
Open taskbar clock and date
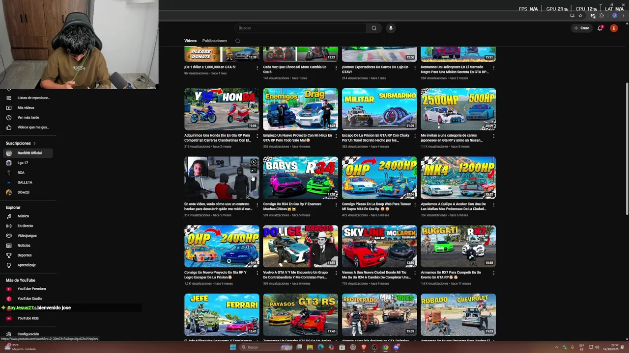[x=611, y=347]
